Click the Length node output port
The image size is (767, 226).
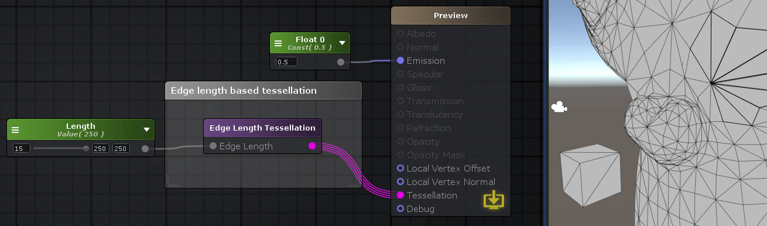point(145,149)
